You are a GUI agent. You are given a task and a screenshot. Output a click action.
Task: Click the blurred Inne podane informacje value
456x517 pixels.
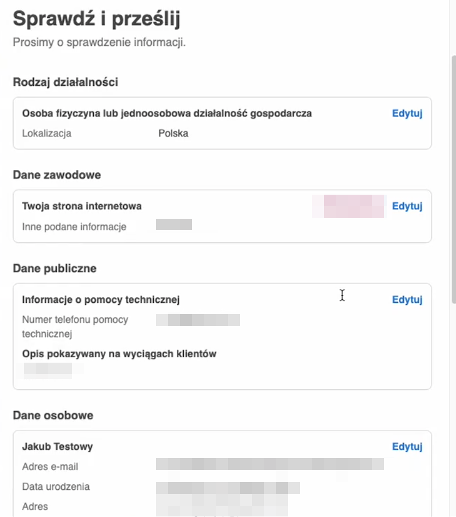pos(174,225)
